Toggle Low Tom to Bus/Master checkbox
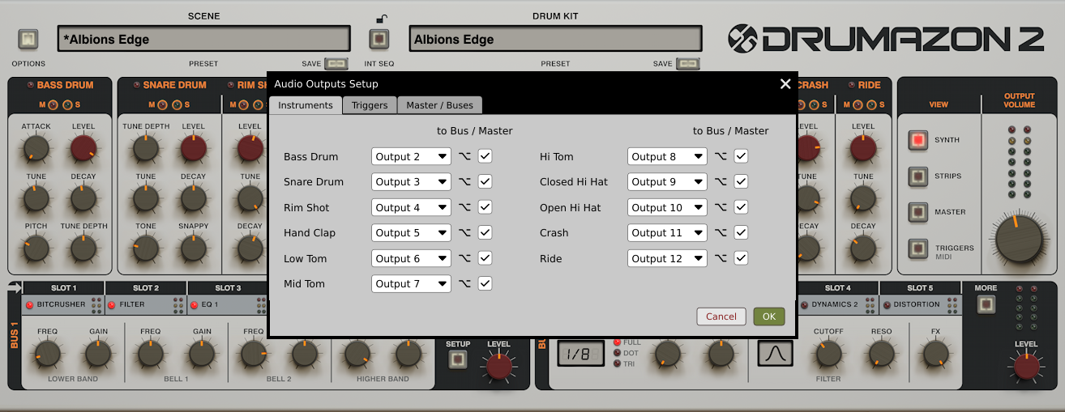This screenshot has height=412, width=1065. click(x=485, y=258)
